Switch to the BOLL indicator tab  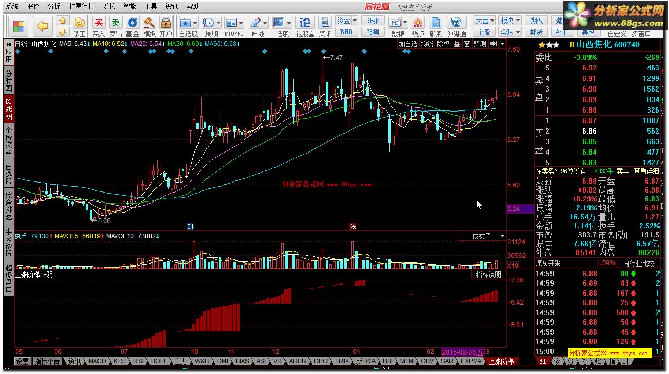pyautogui.click(x=159, y=361)
